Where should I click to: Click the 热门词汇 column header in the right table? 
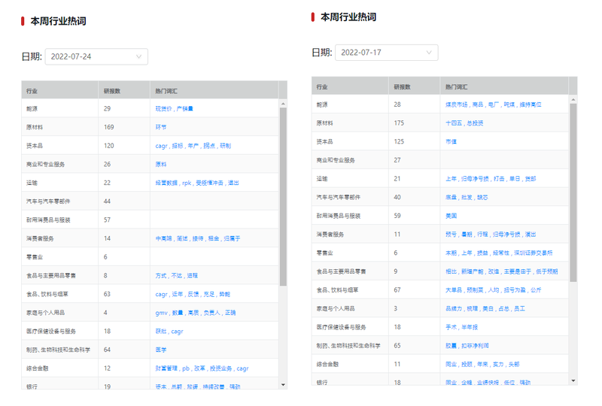[x=456, y=86]
